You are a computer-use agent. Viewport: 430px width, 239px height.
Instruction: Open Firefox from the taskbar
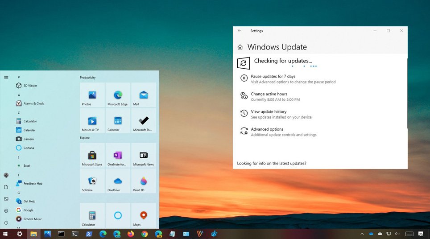(x=131, y=234)
